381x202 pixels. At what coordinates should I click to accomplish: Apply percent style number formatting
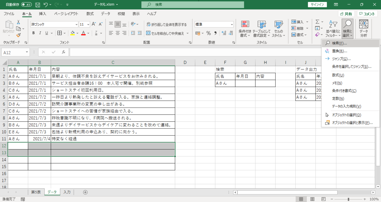(208, 33)
